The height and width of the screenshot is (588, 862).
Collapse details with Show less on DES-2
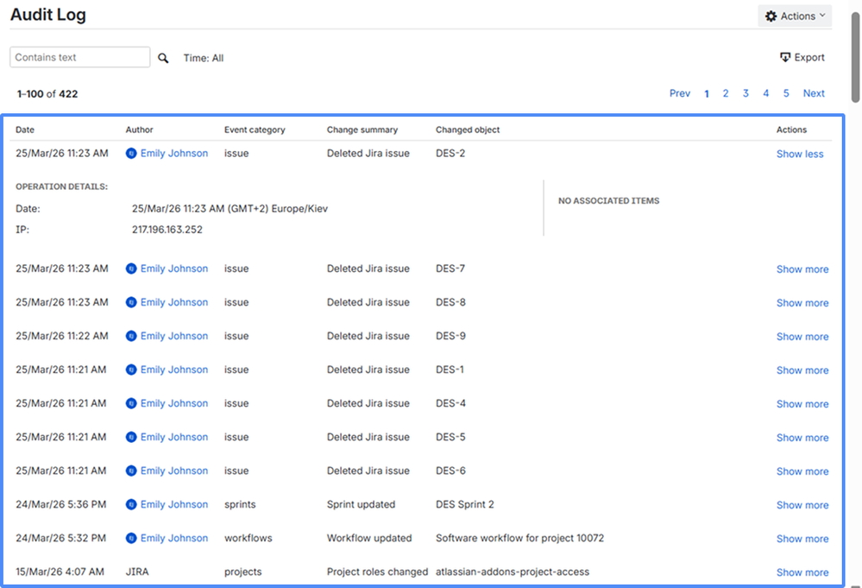pos(799,154)
